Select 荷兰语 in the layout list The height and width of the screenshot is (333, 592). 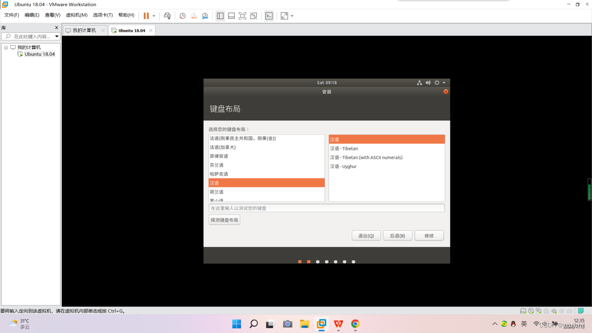tap(266, 191)
